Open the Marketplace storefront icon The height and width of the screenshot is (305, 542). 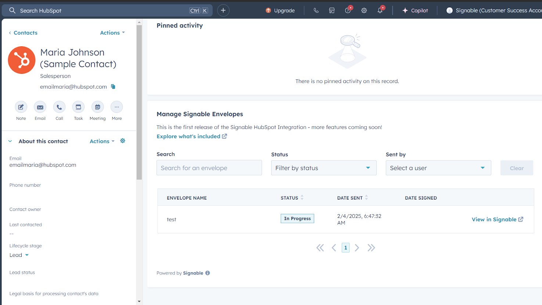pyautogui.click(x=332, y=10)
